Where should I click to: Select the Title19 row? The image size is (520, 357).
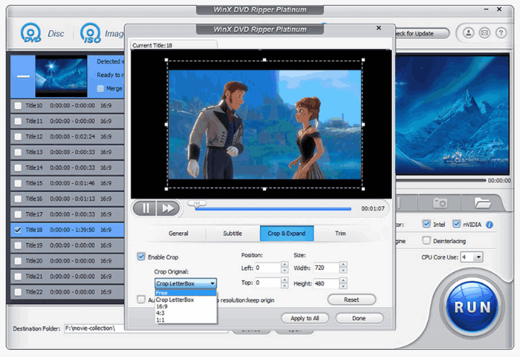68,245
